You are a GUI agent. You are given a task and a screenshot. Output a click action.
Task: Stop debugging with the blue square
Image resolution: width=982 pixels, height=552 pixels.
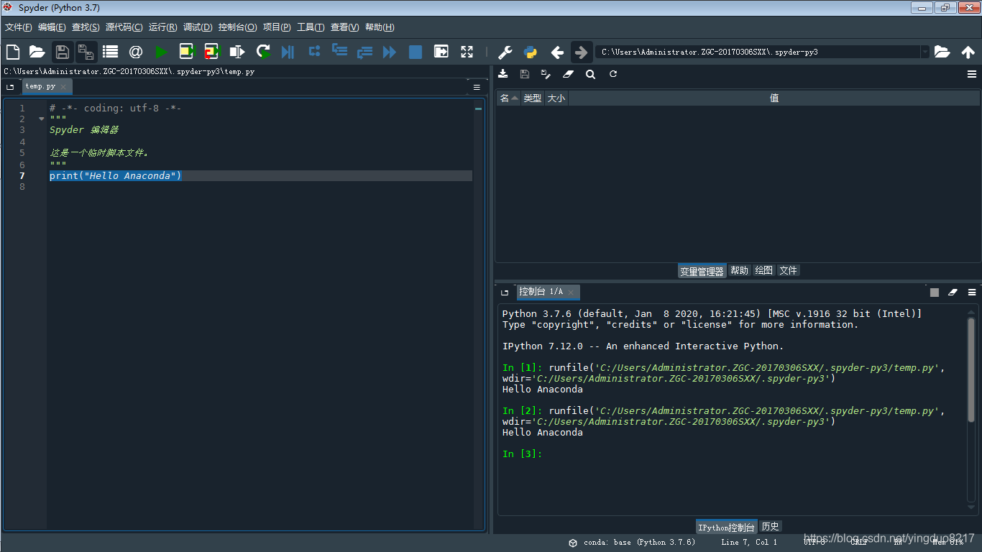(x=416, y=52)
